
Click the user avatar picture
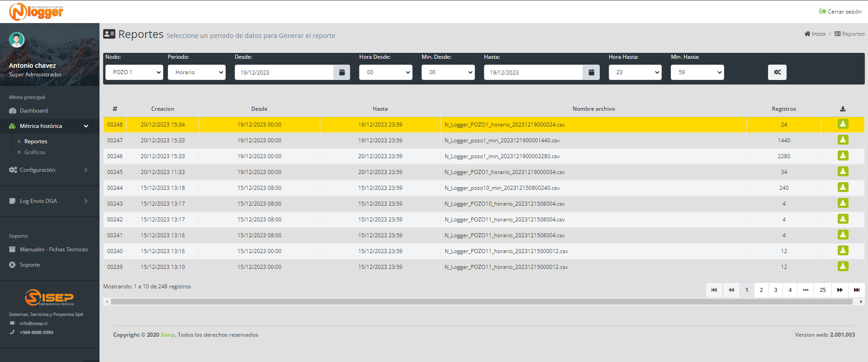coord(17,40)
